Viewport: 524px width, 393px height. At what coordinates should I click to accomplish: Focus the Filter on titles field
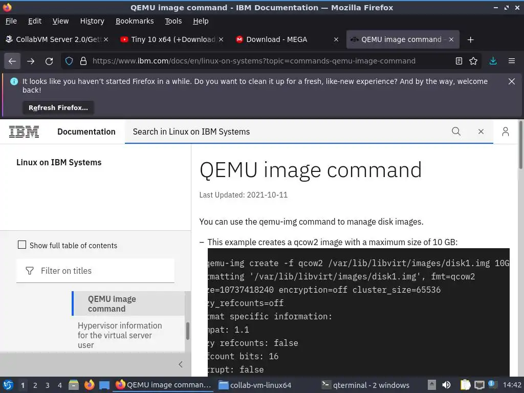(x=95, y=271)
